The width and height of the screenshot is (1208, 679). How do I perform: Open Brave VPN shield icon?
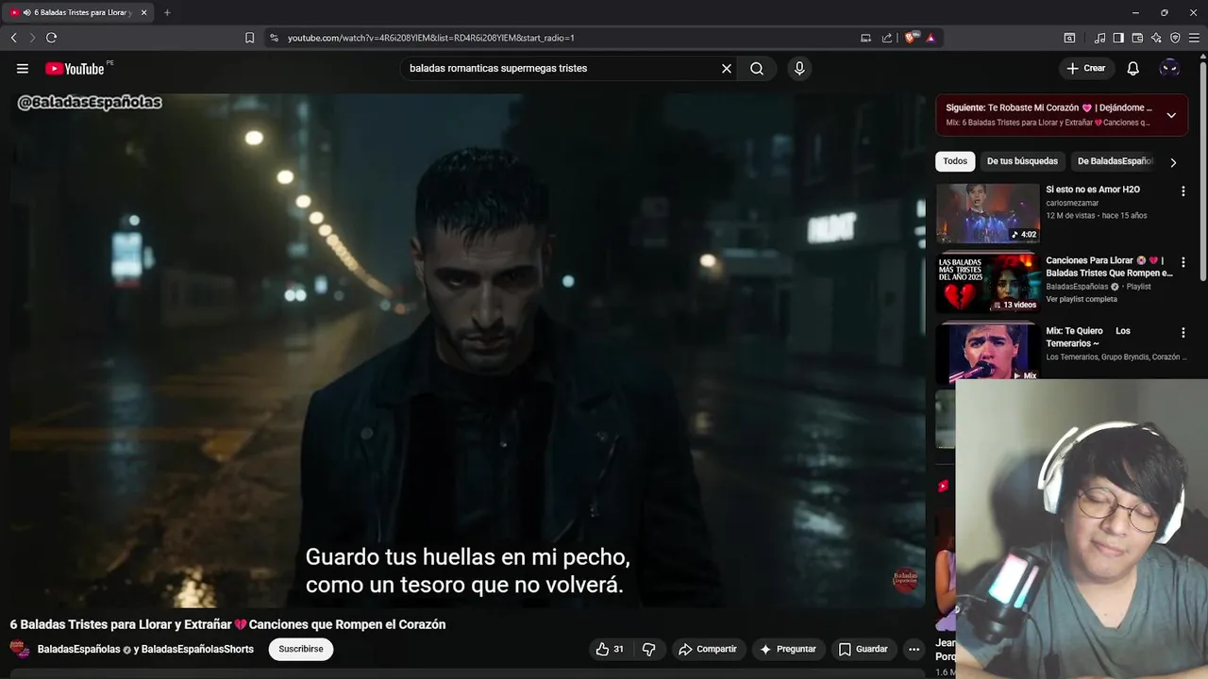pyautogui.click(x=1175, y=38)
